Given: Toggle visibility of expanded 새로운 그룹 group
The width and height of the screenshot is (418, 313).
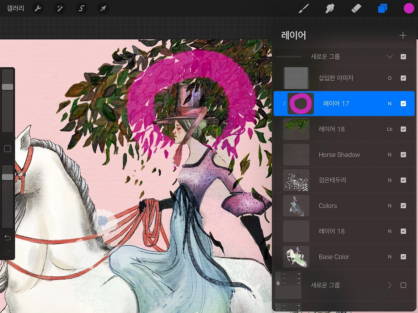Looking at the screenshot, I should (x=403, y=57).
